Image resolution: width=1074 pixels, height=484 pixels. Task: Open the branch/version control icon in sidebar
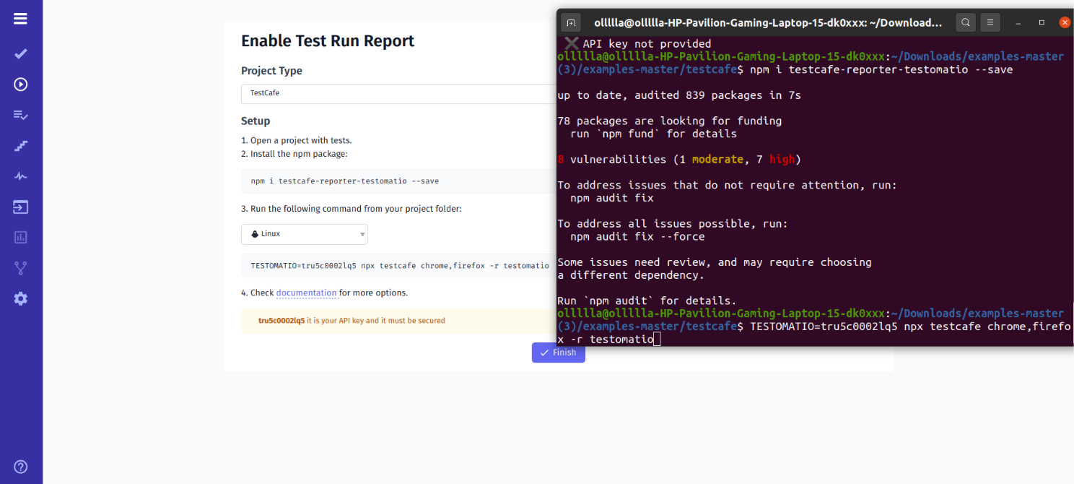click(x=20, y=268)
